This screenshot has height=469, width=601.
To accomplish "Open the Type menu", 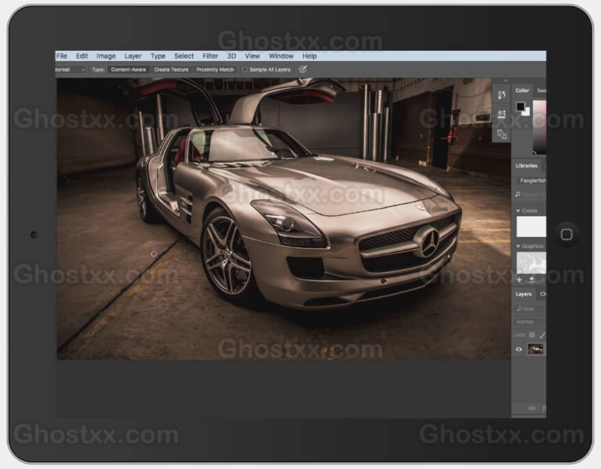I will tap(158, 56).
